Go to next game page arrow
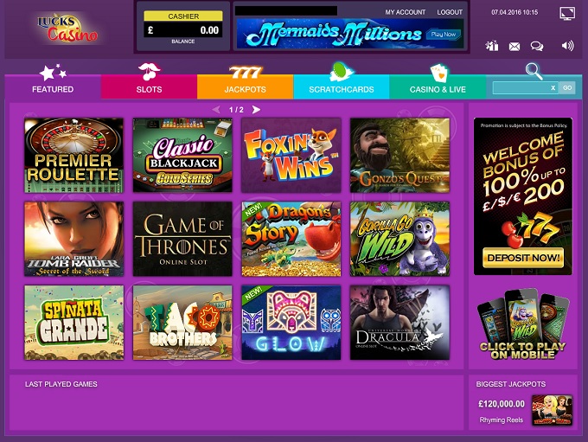Viewport: 588px width, 442px height. pyautogui.click(x=256, y=110)
